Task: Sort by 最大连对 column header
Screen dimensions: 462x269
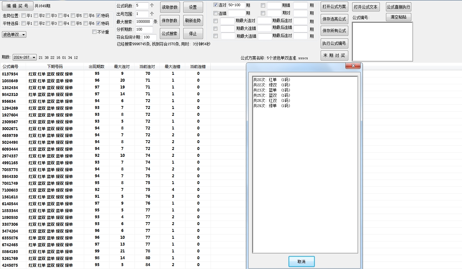Action: tap(122, 67)
